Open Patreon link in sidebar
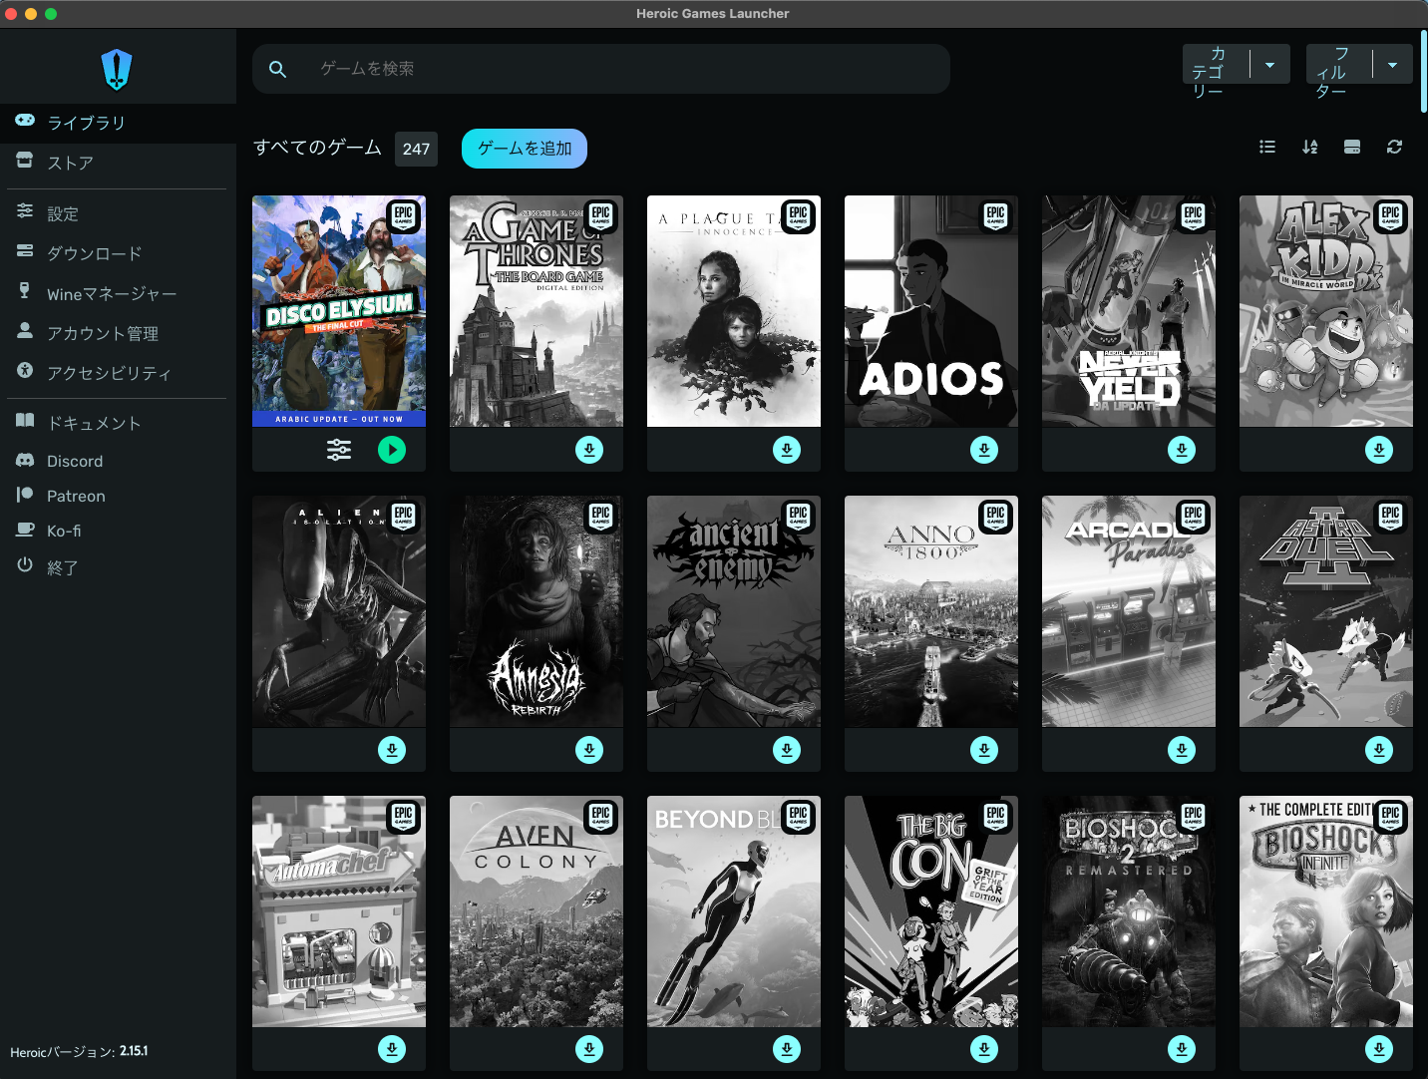The height and width of the screenshot is (1079, 1428). click(x=118, y=496)
